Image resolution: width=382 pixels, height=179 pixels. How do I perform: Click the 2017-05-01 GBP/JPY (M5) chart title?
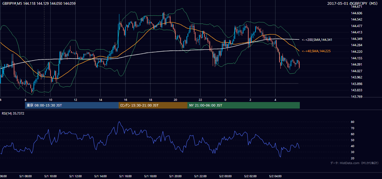pyautogui.click(x=353, y=4)
